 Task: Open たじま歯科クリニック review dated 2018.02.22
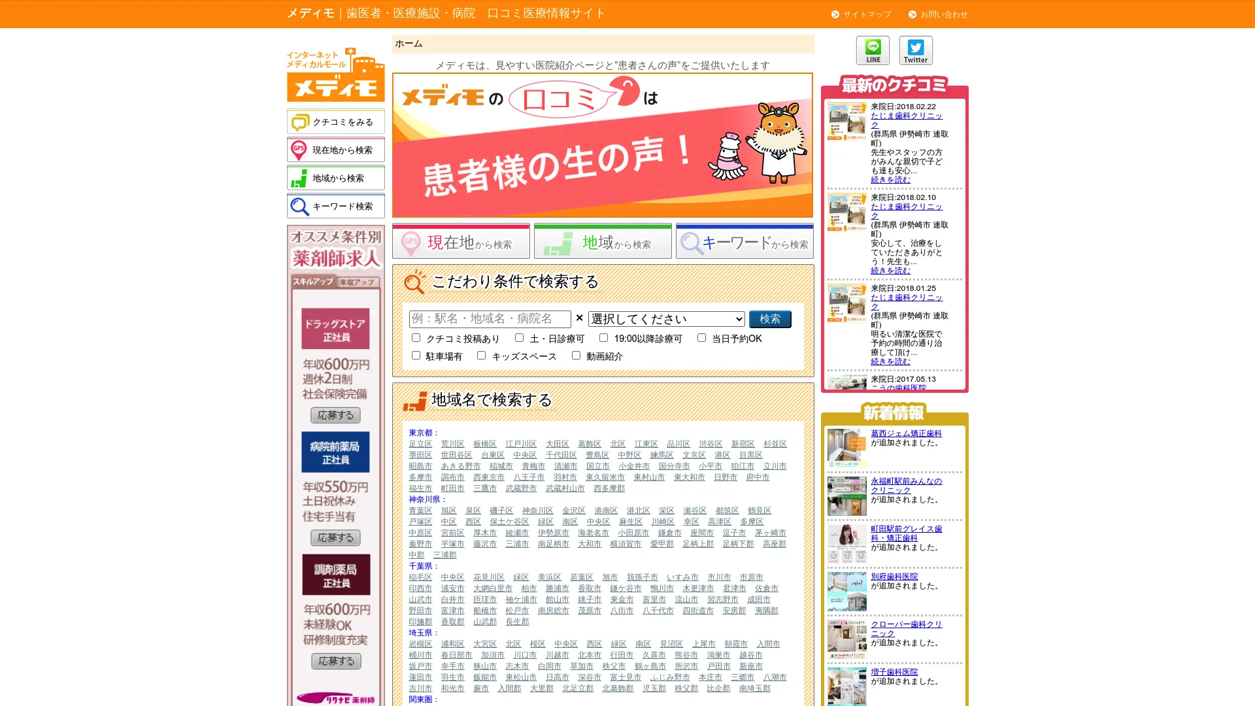[906, 120]
